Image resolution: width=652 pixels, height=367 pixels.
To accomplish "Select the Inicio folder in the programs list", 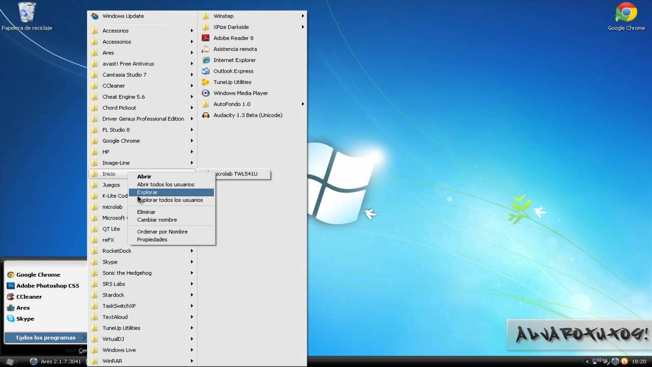I will [108, 174].
